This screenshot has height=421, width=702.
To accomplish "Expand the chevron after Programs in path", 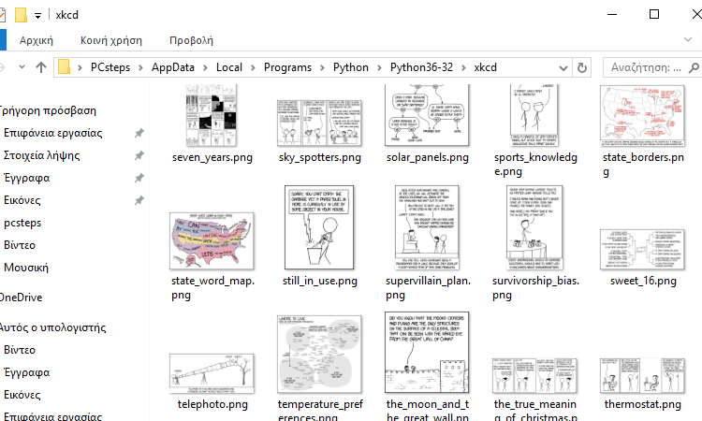I will point(322,67).
